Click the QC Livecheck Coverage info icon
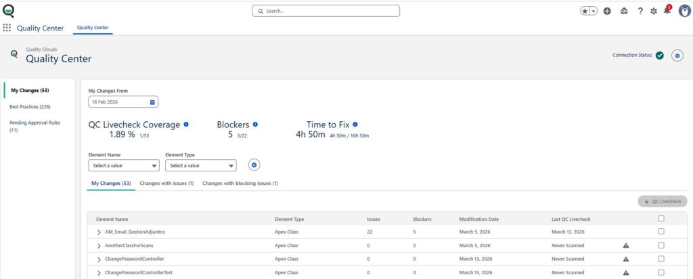 click(186, 125)
